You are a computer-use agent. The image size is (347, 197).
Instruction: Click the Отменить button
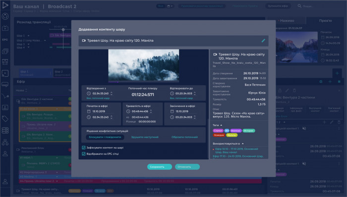(x=187, y=167)
